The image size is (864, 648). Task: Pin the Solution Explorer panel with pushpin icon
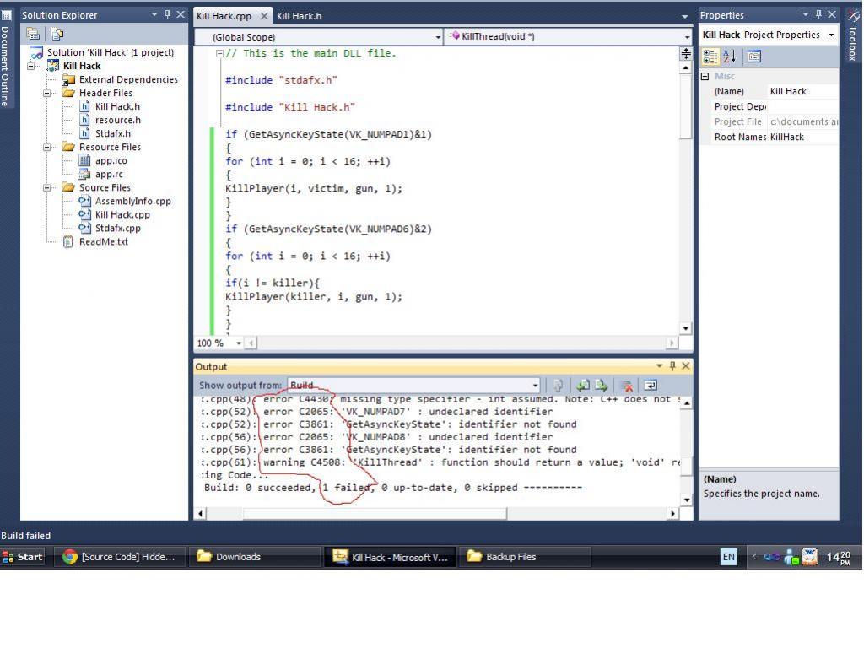[x=168, y=15]
